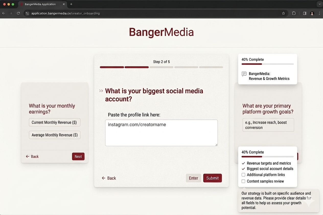Click the first step progress segment
This screenshot has height=215, width=323.
coord(112,67)
